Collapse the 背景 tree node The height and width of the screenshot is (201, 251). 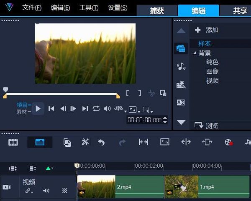click(x=195, y=53)
